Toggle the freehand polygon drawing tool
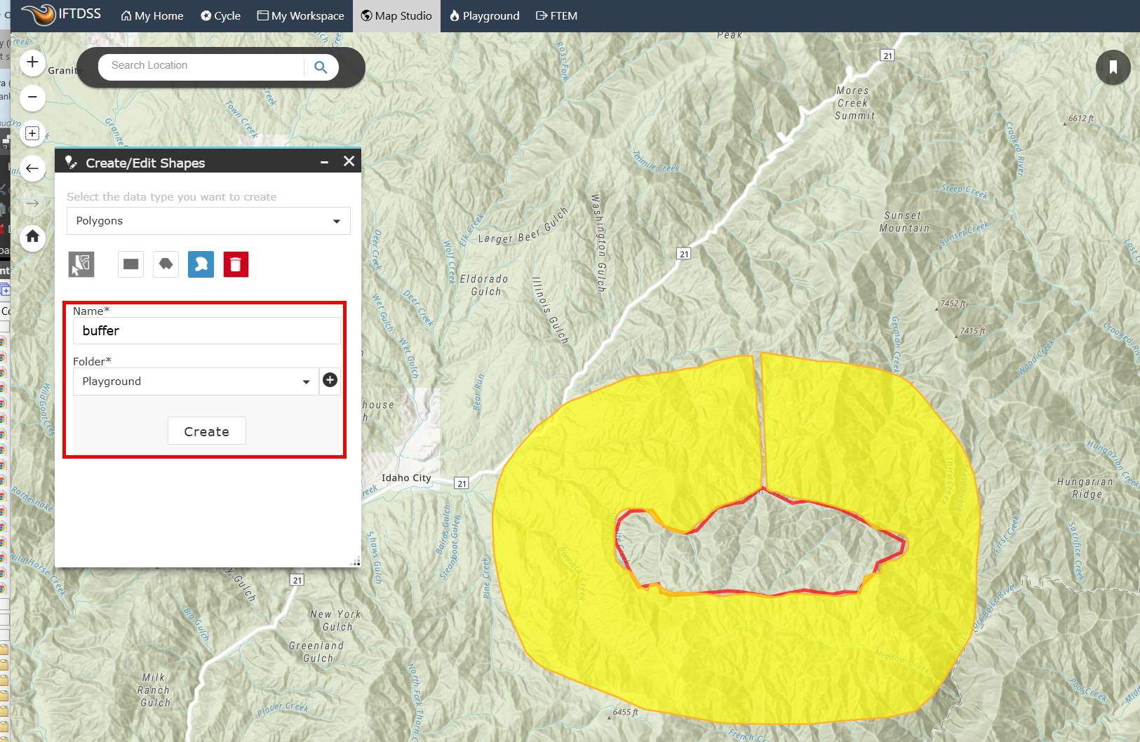Viewport: 1140px width, 742px height. (201, 264)
